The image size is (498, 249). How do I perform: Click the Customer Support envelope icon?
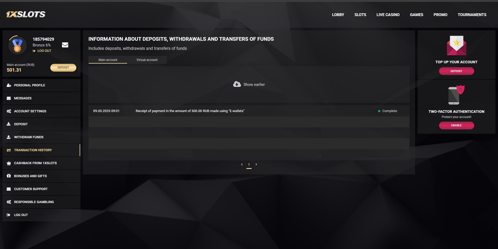click(x=9, y=189)
